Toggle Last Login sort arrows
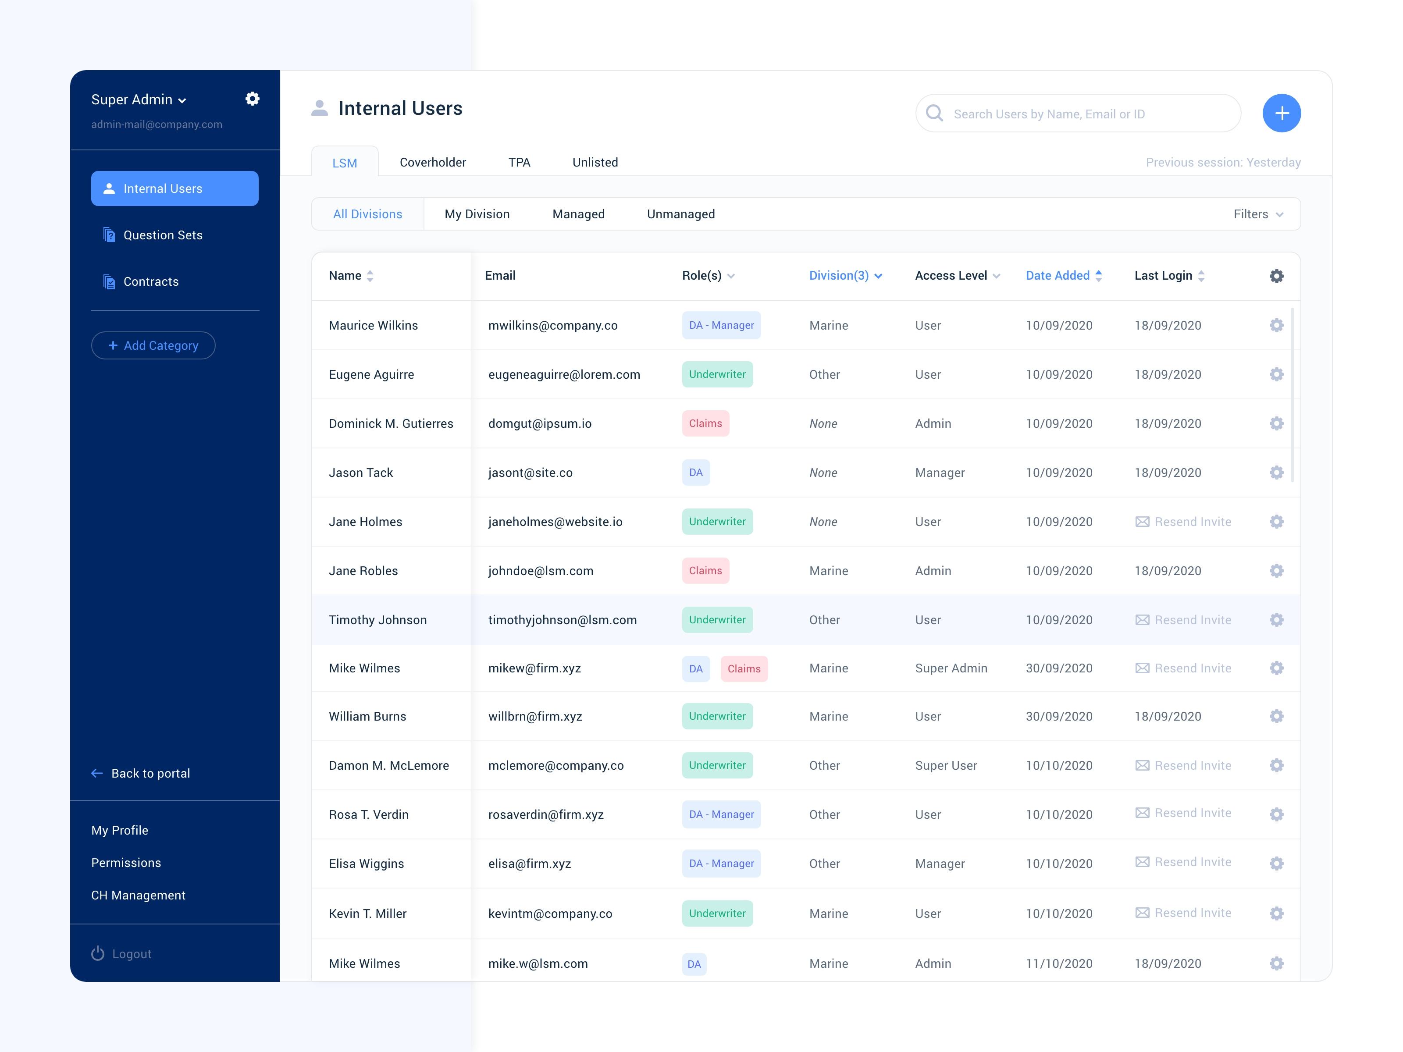Screen dimensions: 1403x1052 [1201, 276]
